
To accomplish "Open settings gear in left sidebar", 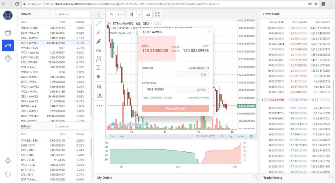I will (8, 160).
